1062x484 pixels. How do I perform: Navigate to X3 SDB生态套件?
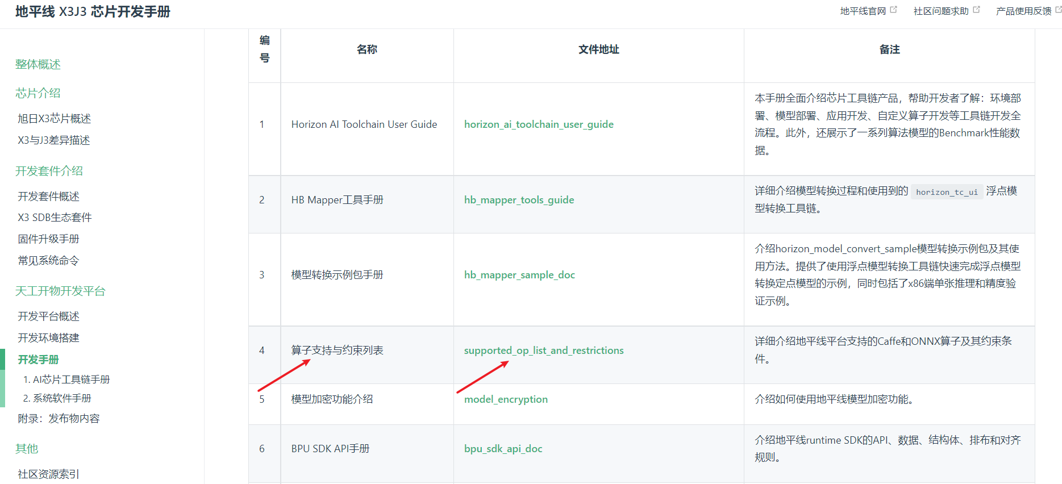55,218
